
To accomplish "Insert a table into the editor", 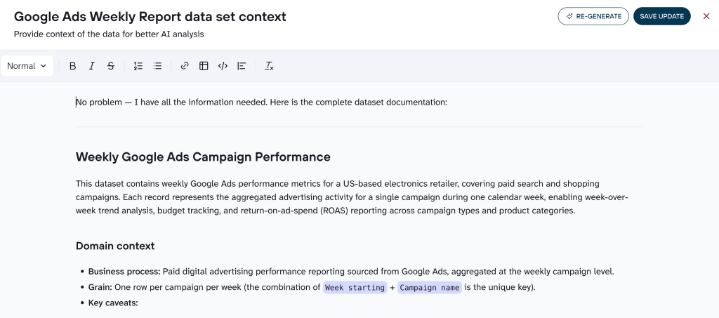I will [204, 66].
